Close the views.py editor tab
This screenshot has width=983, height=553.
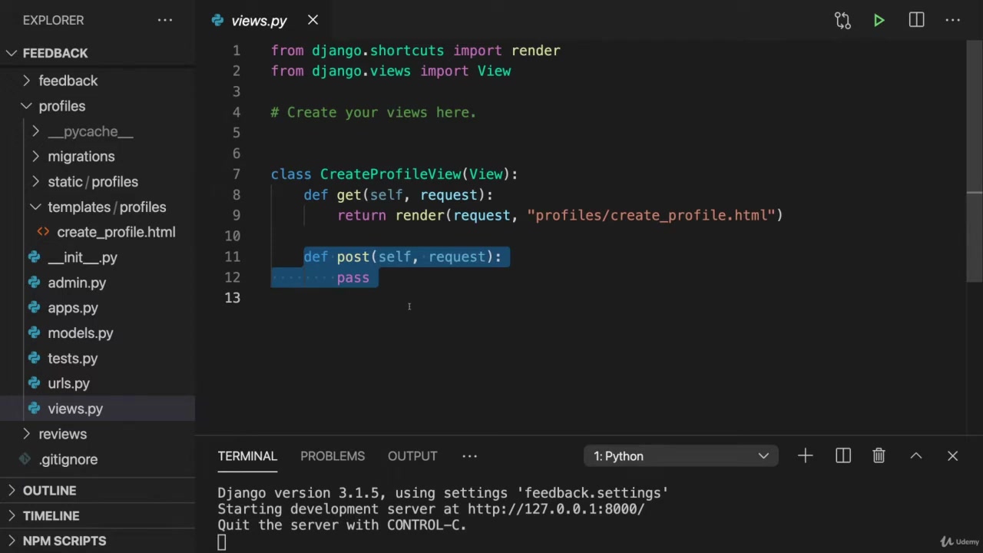pos(313,21)
